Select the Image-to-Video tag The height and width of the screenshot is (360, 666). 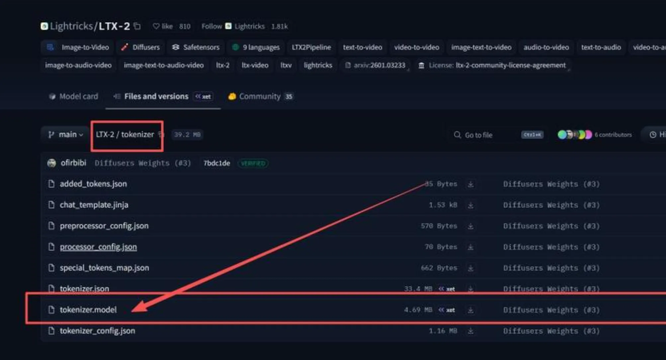[78, 47]
